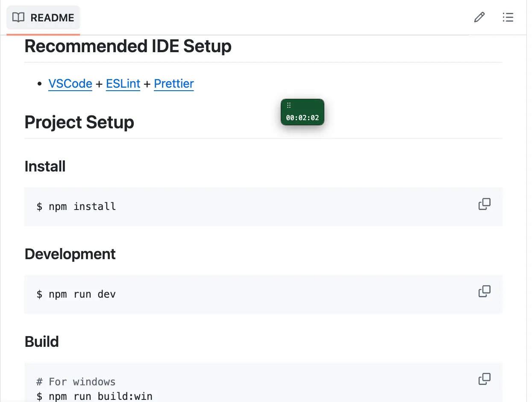The width and height of the screenshot is (532, 402).
Task: Grab the timer widget's dotted grip handle
Action: click(289, 105)
